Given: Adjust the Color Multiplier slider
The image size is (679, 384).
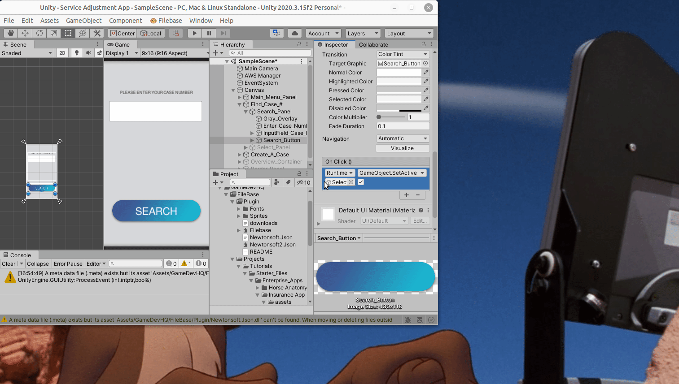Looking at the screenshot, I should (391, 117).
